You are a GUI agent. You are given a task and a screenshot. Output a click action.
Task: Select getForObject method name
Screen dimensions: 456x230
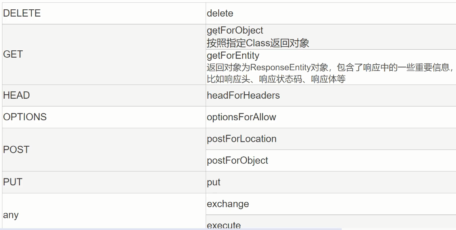(235, 31)
